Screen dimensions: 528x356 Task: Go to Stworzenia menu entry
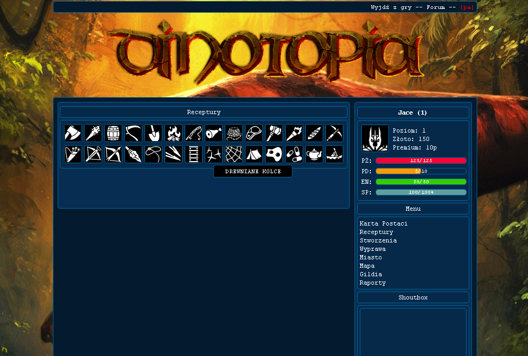[378, 240]
